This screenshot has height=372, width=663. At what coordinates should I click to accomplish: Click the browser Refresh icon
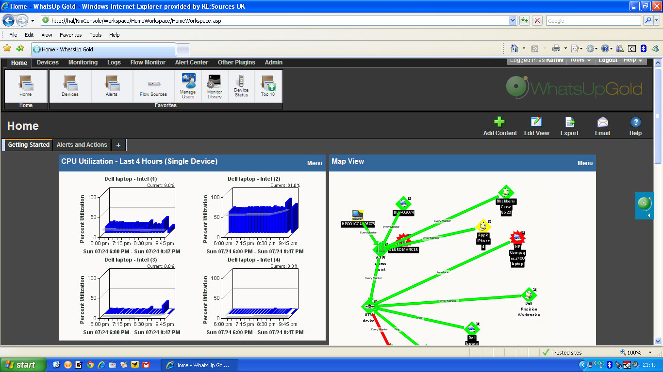click(525, 20)
